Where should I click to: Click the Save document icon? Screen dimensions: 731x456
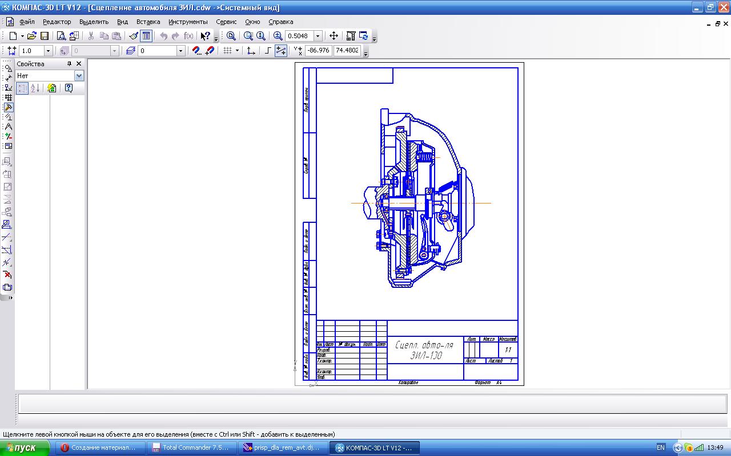44,36
